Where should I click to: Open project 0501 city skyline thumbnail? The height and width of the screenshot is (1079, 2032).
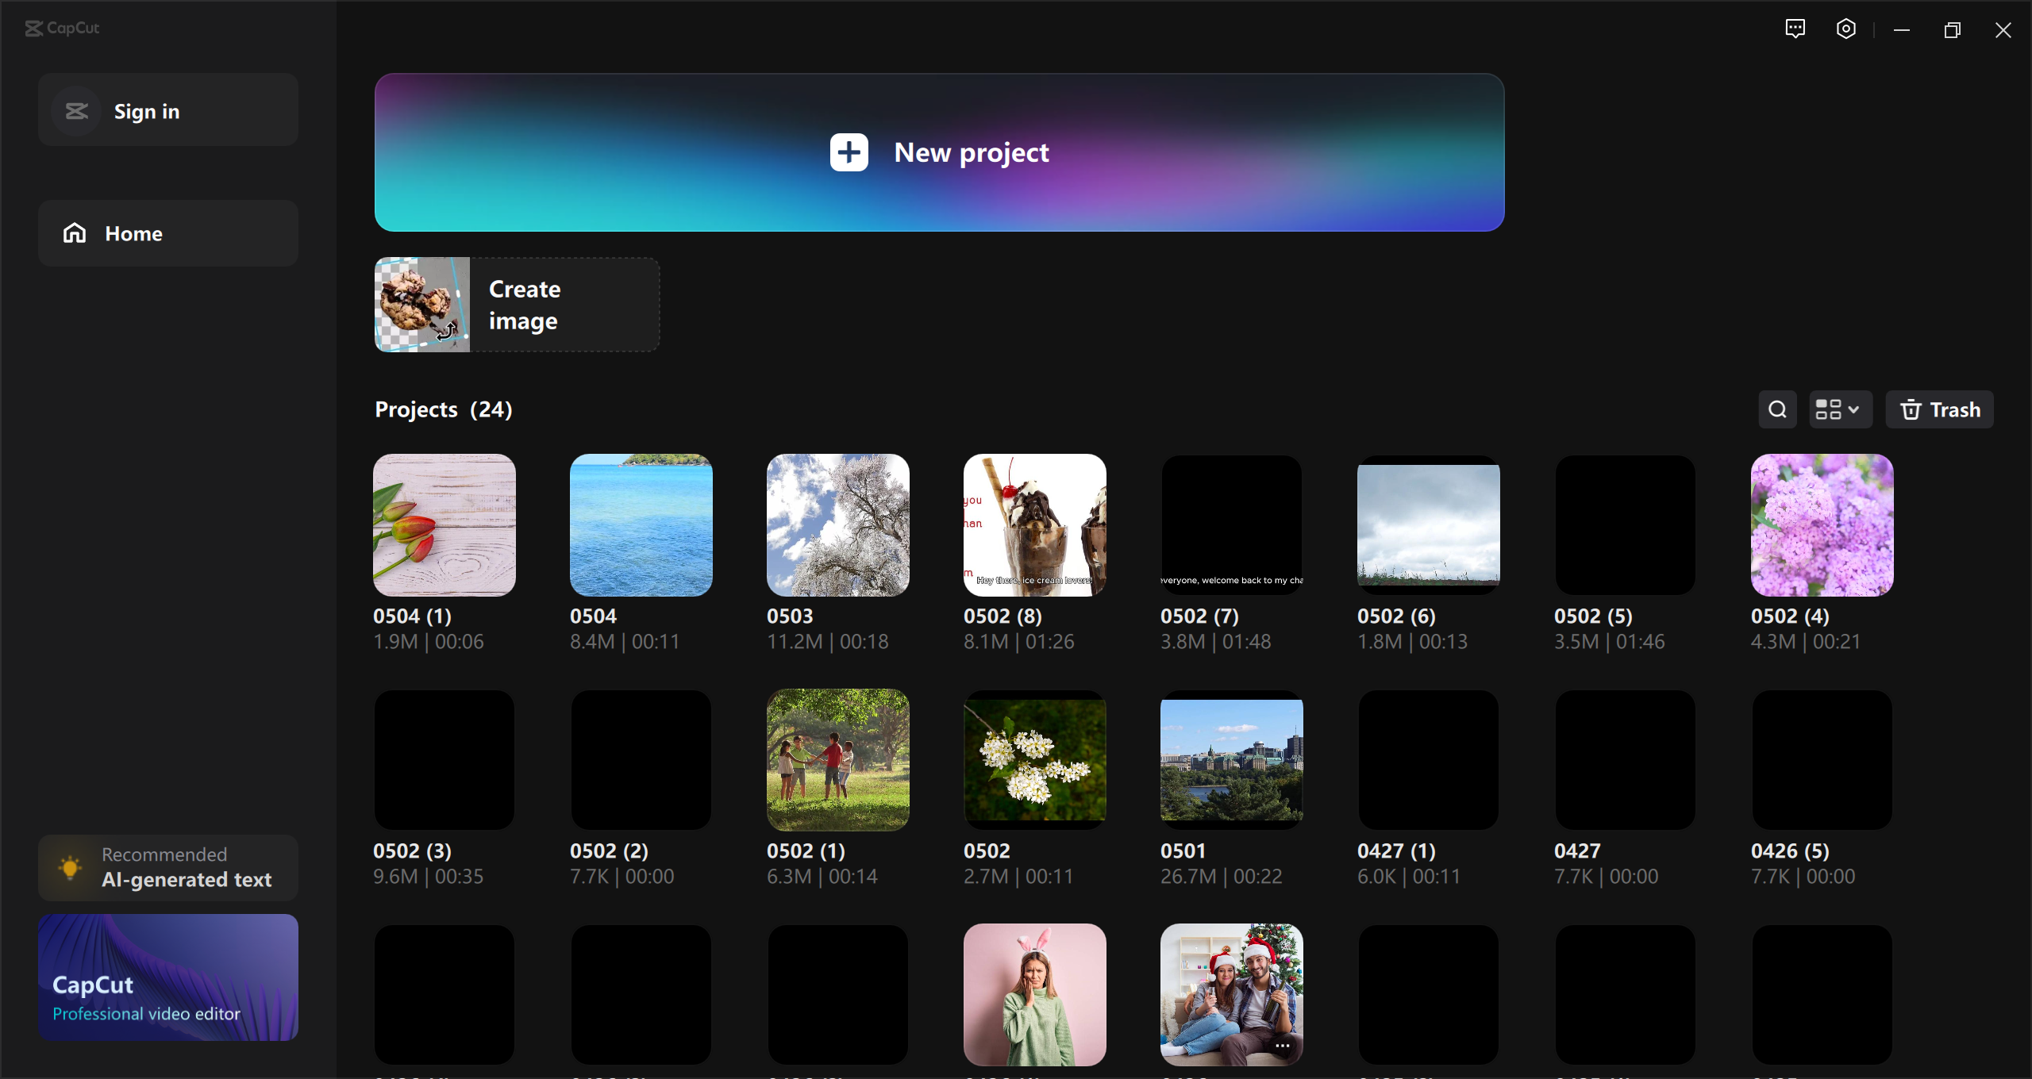[x=1232, y=759]
